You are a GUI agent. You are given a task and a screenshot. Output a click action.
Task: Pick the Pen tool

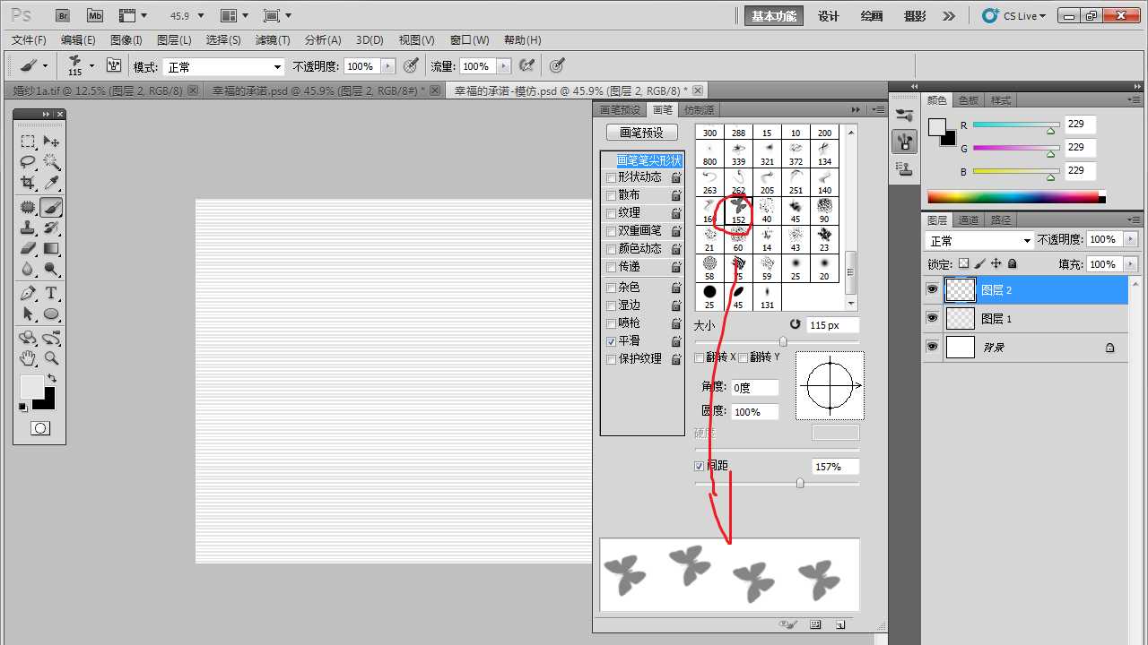tap(29, 293)
